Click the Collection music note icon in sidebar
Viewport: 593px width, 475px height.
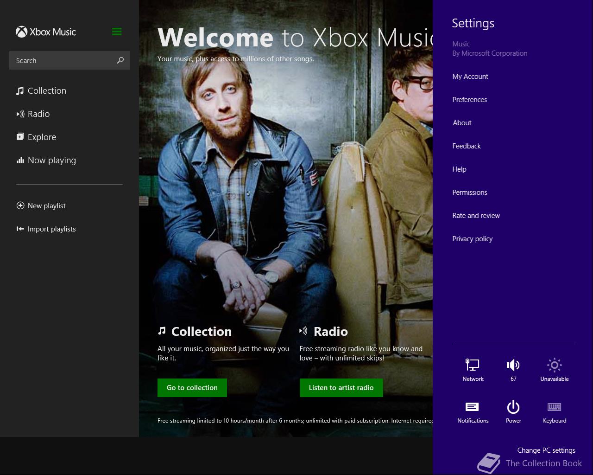(x=20, y=90)
